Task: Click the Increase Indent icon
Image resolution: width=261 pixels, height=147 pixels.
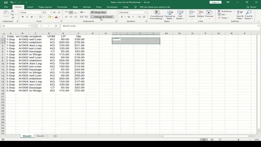Action: pos(86,17)
